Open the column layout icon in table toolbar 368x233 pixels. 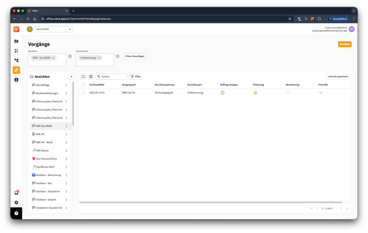[91, 76]
